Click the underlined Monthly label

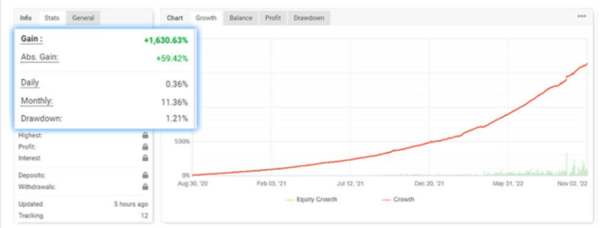point(37,101)
